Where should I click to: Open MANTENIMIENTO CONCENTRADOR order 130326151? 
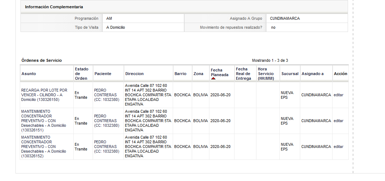click(44, 121)
